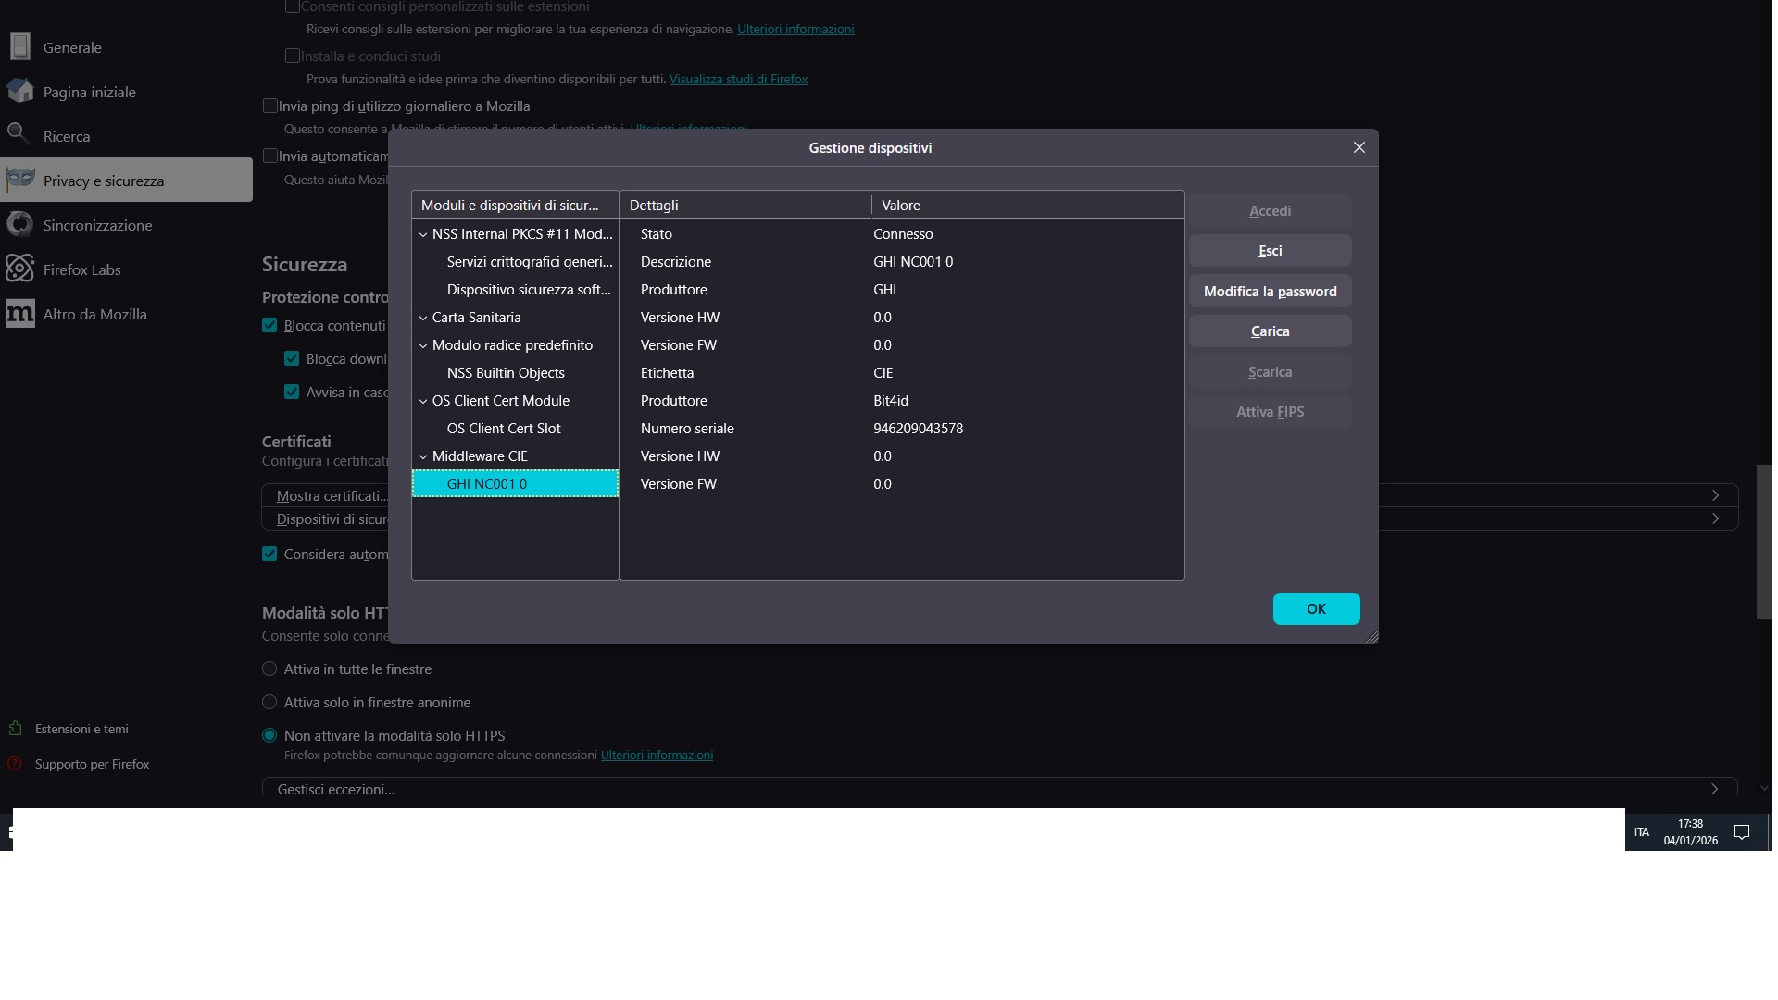This screenshot has width=1778, height=1000.
Task: Click the Generale gear icon in sidebar
Action: pyautogui.click(x=20, y=46)
